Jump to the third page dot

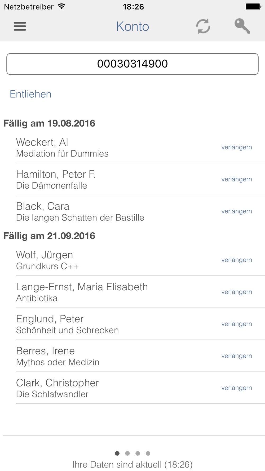pyautogui.click(x=138, y=453)
